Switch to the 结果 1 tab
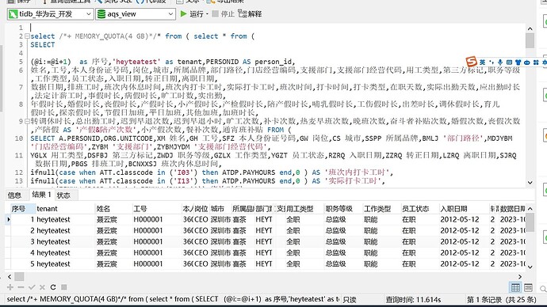 [x=42, y=195]
